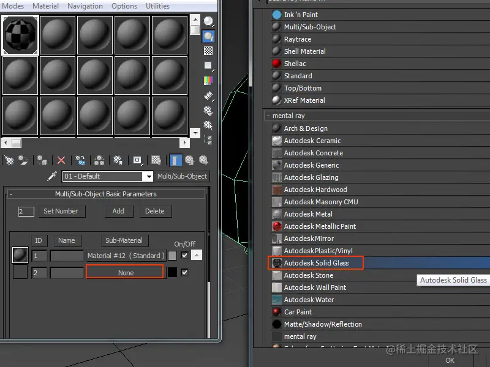Click the name field for sub-material 1
The image size is (490, 367).
pyautogui.click(x=67, y=256)
